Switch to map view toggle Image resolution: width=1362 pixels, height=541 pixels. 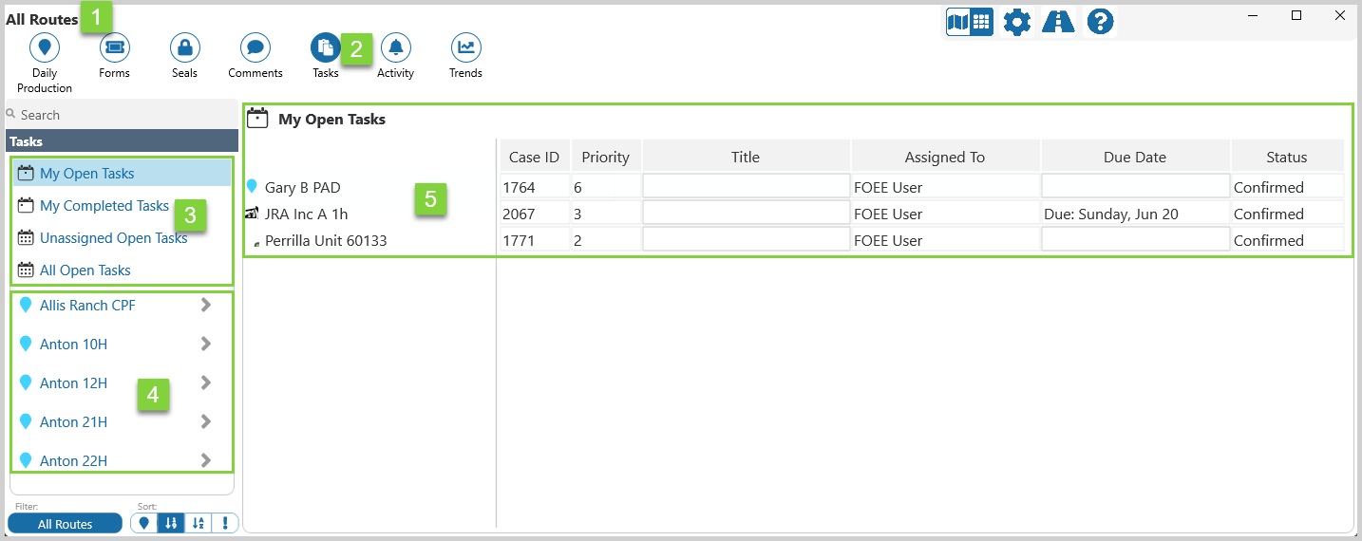(958, 22)
